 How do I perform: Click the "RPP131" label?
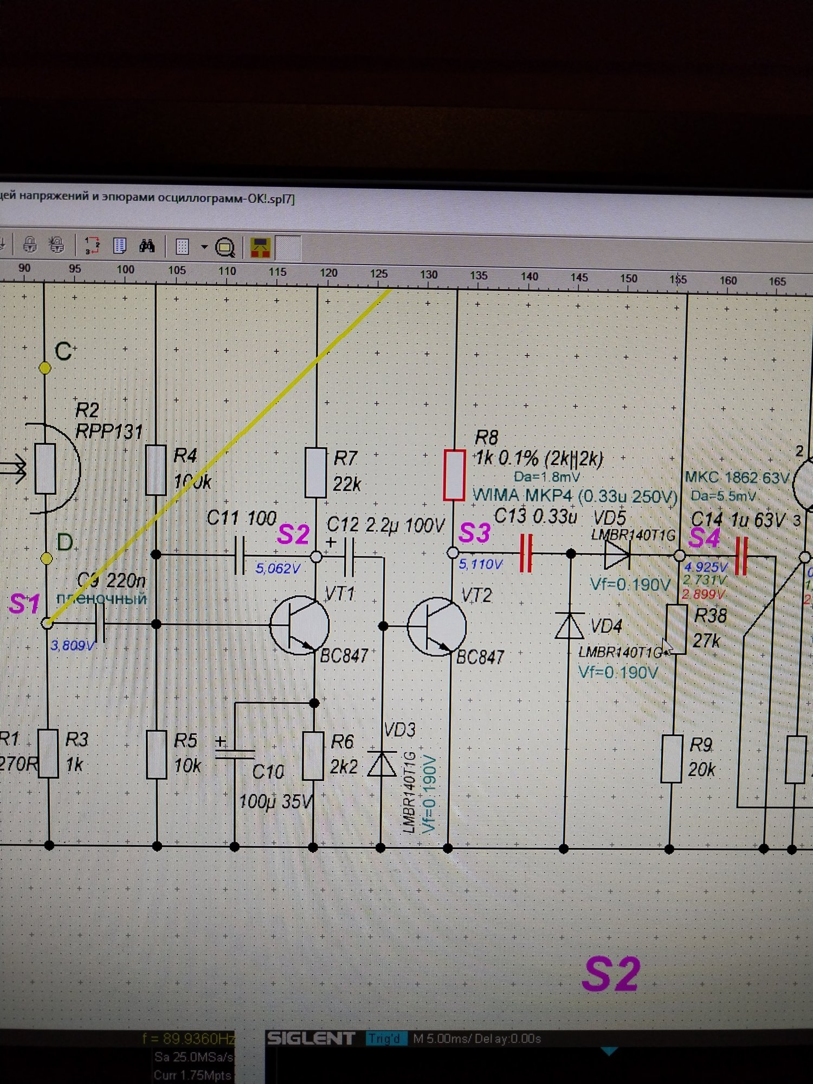coord(109,432)
